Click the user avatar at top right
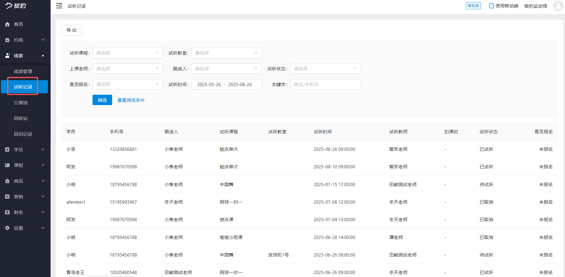The width and height of the screenshot is (565, 277). (558, 6)
